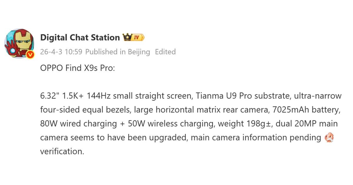353x185 pixels.
Task: Click the 'four-sided equal bezels' phrase
Action: click(x=85, y=110)
